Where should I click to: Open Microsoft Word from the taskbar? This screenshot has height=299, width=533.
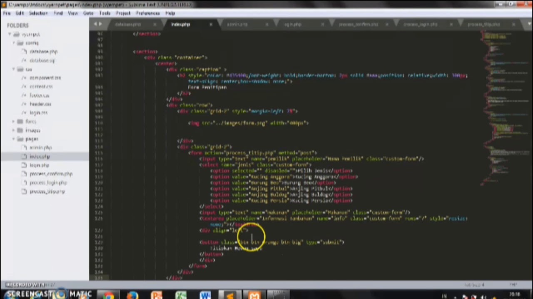pos(205,295)
